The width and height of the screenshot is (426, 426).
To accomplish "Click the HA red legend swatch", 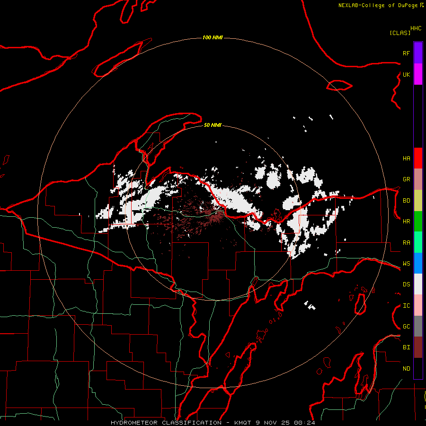I will point(418,158).
